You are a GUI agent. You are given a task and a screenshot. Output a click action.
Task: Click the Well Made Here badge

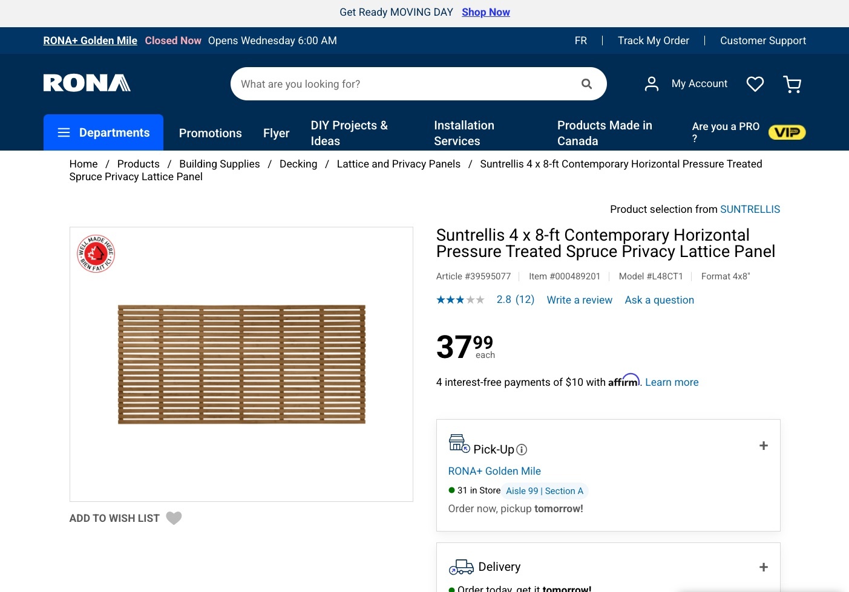[96, 253]
